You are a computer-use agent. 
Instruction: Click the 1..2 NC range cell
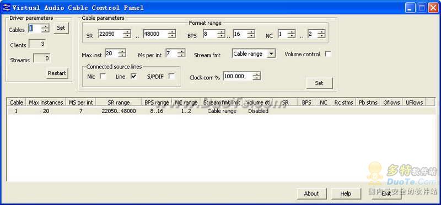tap(186, 111)
